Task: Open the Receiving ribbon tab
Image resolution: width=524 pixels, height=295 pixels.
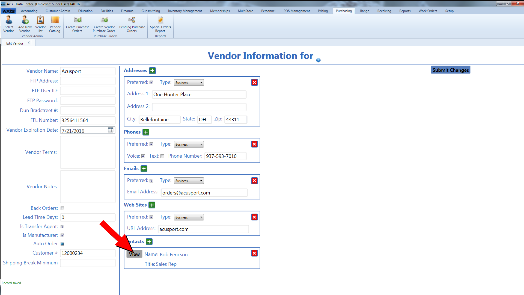Action: 384,11
